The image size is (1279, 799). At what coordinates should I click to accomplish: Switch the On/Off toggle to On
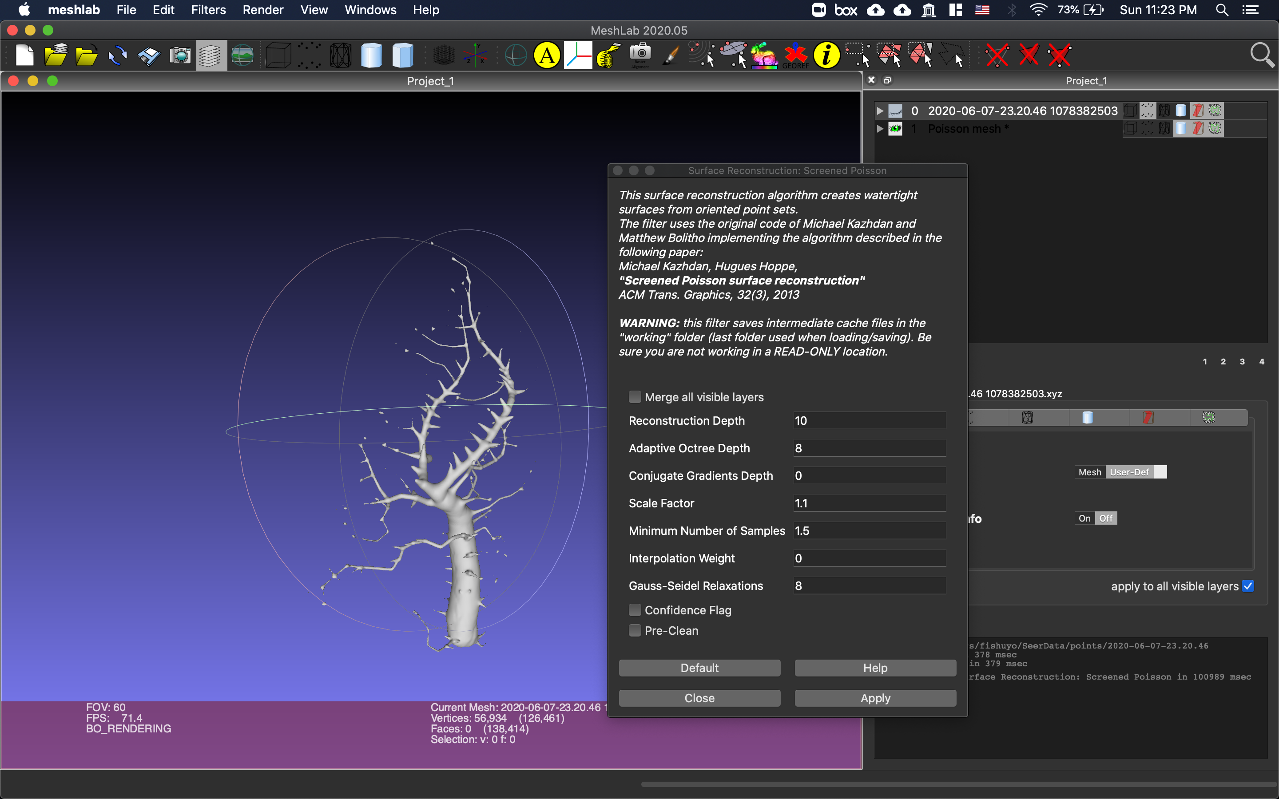(x=1084, y=518)
